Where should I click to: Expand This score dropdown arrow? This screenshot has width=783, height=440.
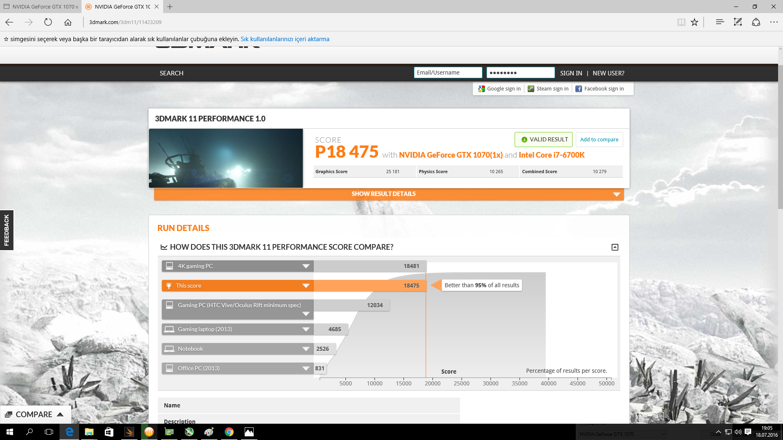pos(306,286)
